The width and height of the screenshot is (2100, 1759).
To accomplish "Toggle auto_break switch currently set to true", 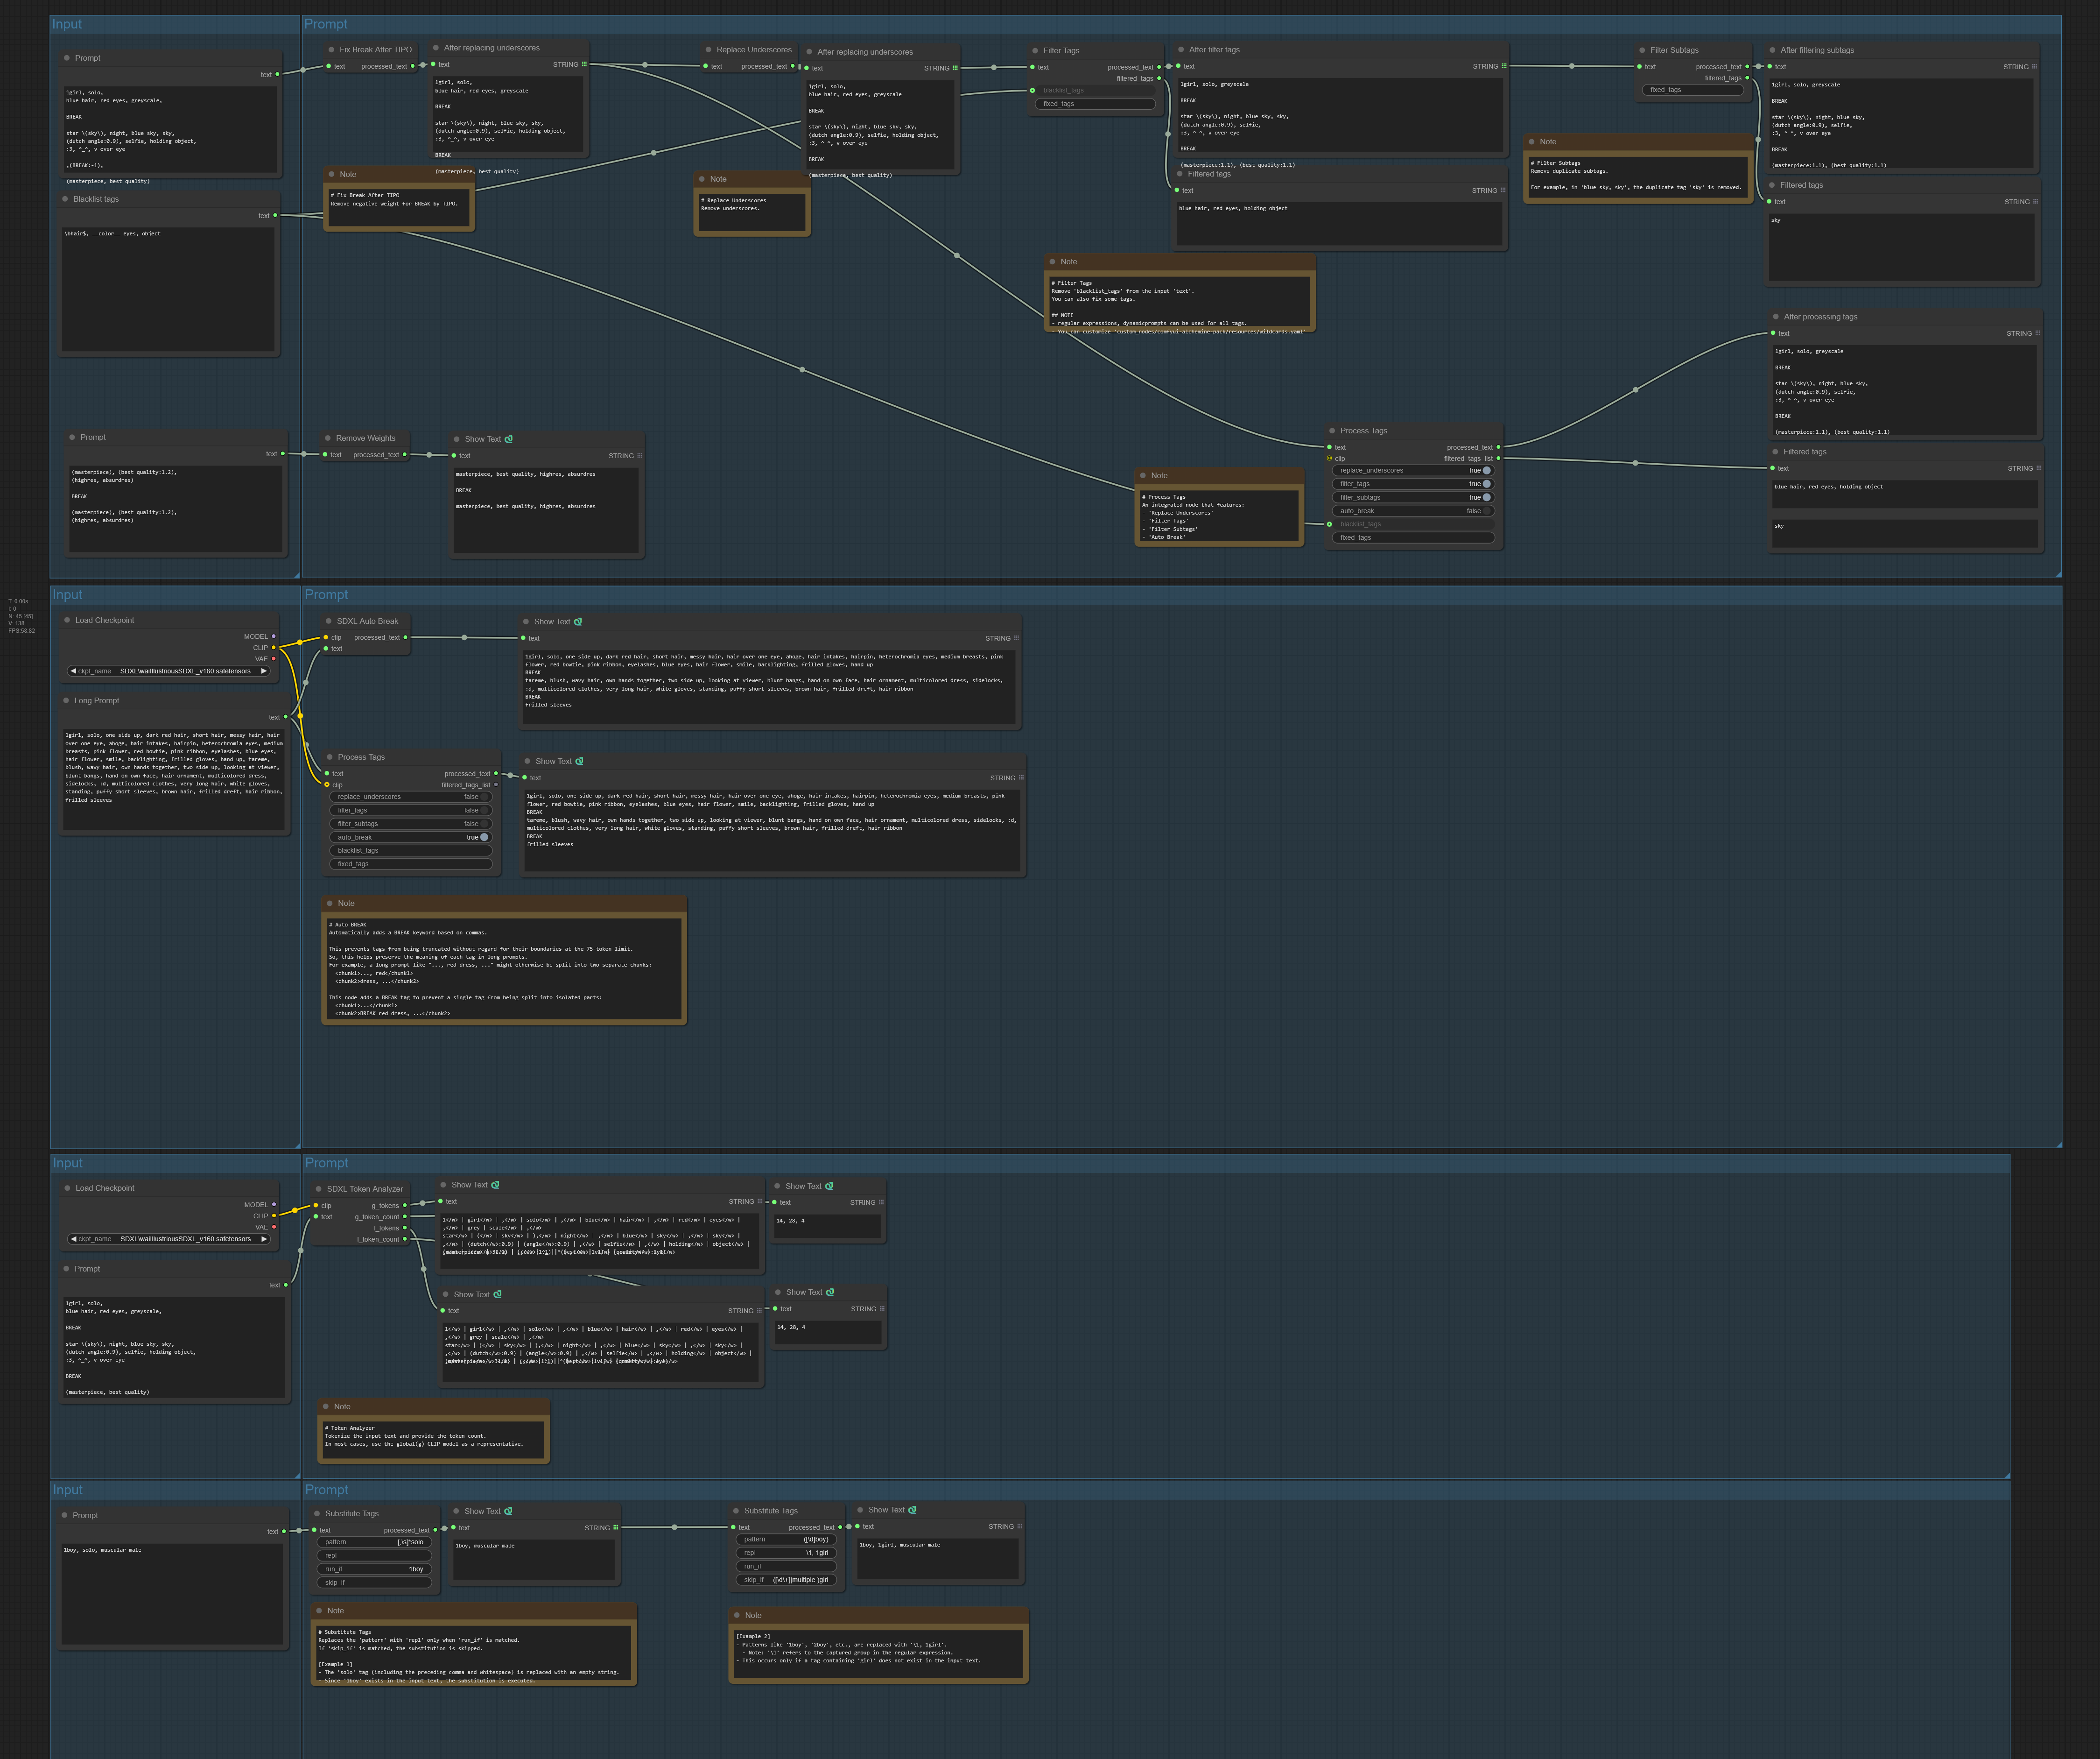I will click(x=484, y=838).
